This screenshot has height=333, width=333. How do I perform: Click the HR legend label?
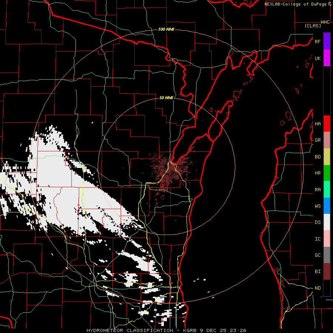tap(318, 173)
